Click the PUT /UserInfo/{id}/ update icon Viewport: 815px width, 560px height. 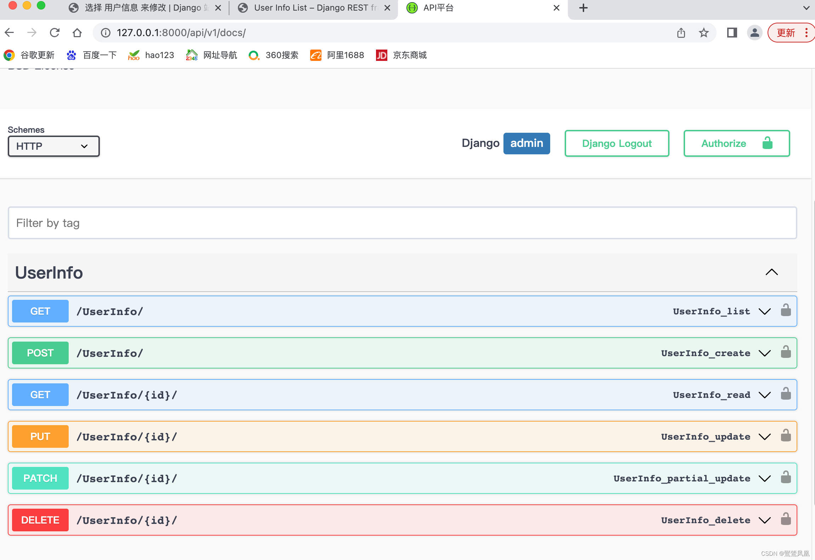[x=766, y=437]
